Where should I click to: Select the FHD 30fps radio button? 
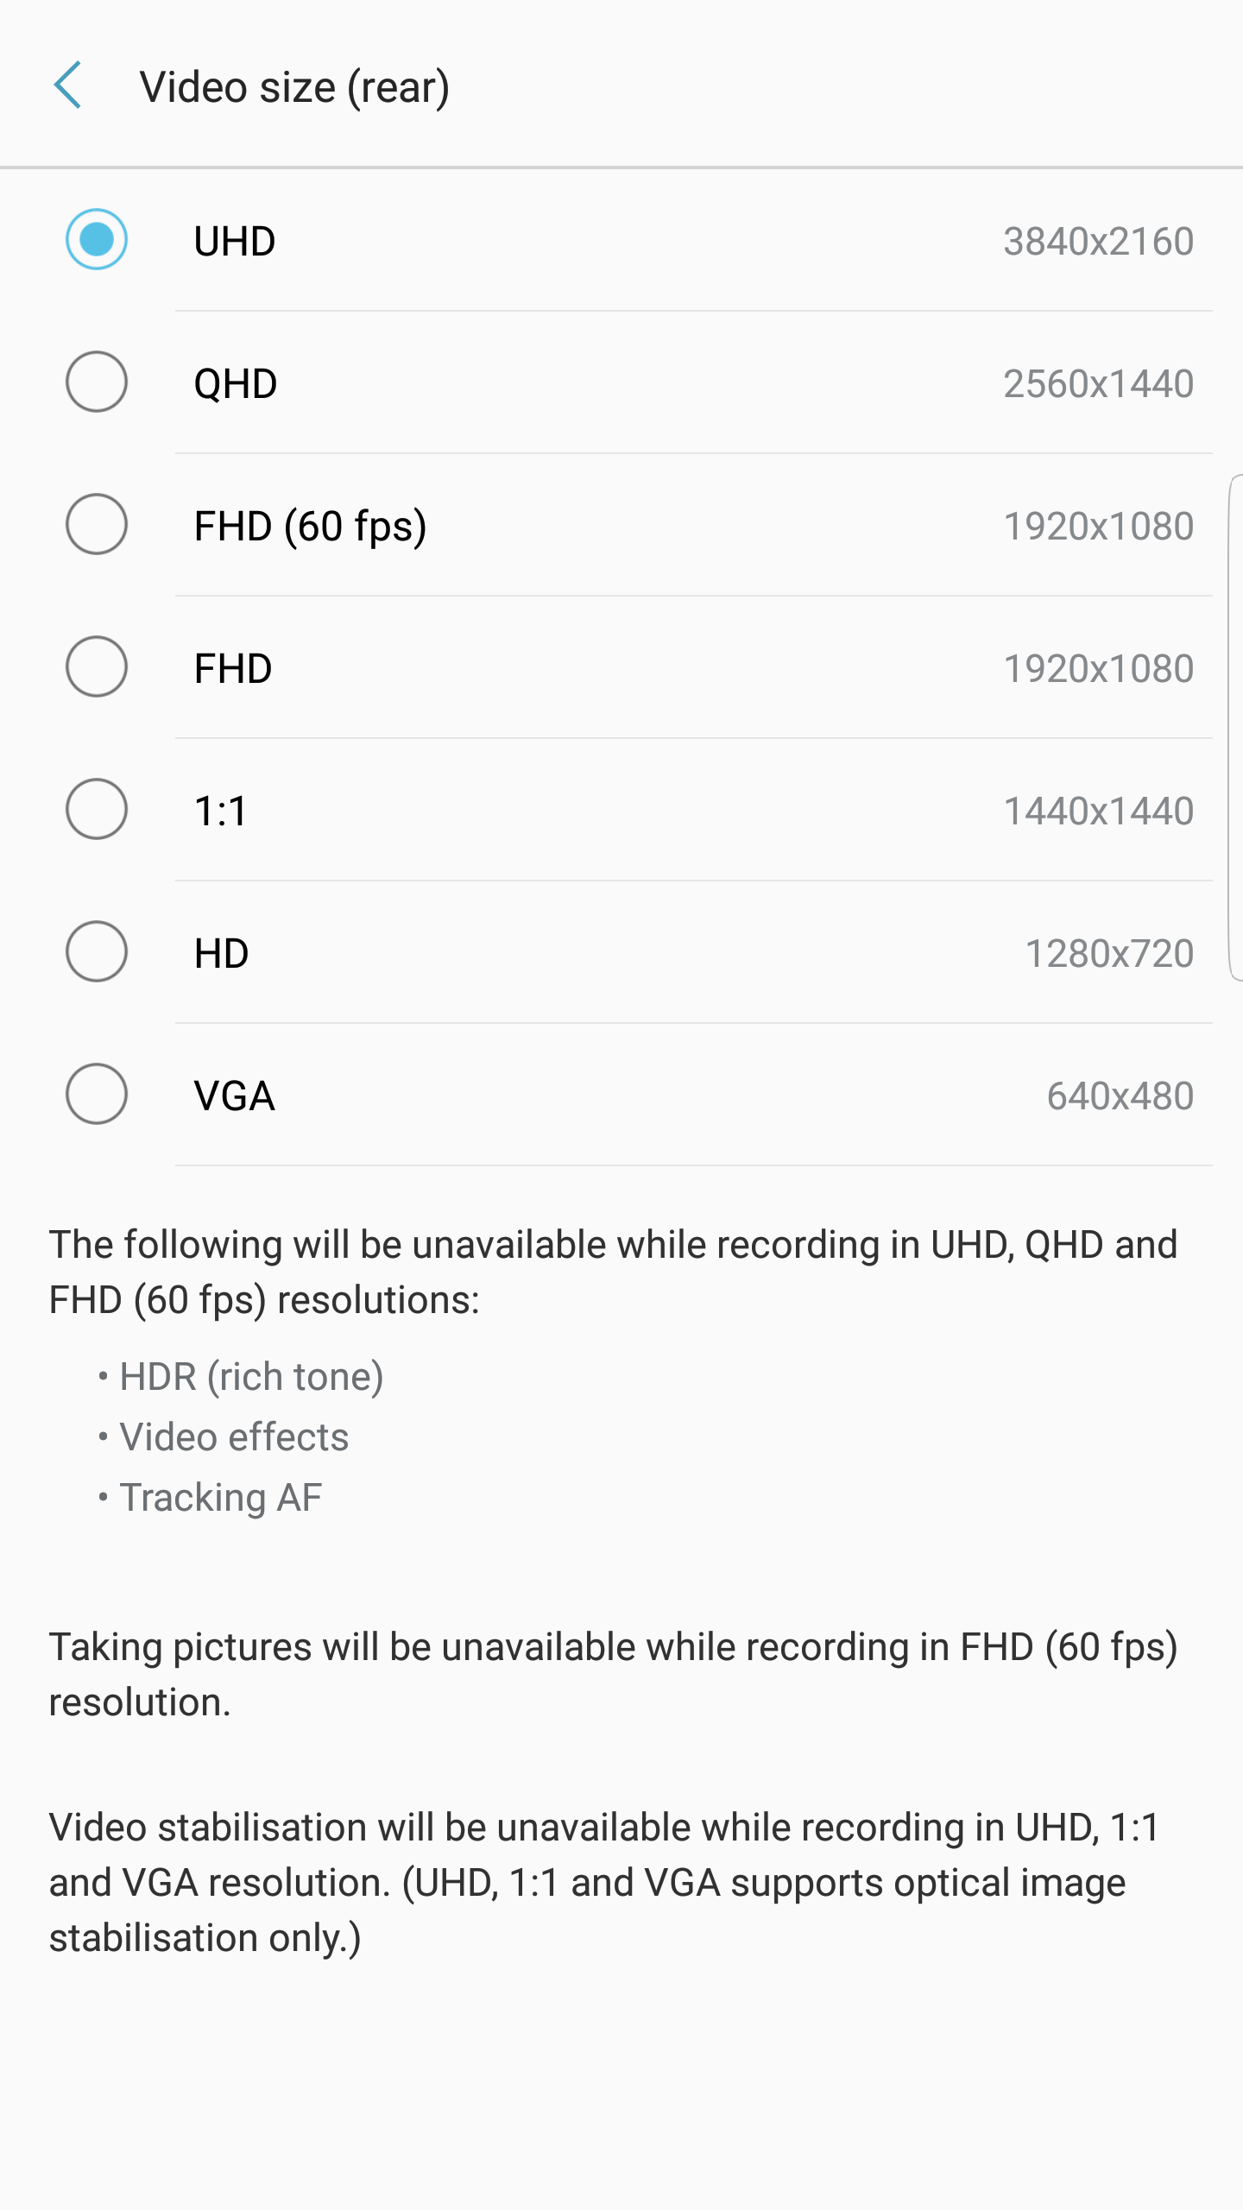pos(97,666)
